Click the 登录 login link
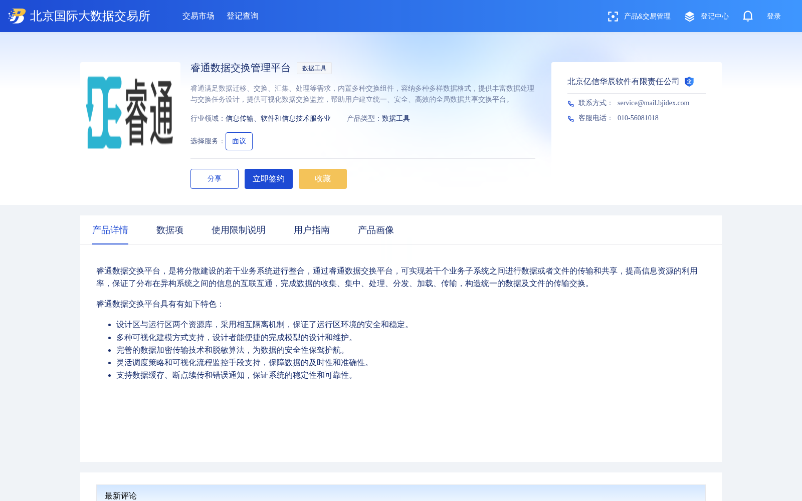 [774, 17]
